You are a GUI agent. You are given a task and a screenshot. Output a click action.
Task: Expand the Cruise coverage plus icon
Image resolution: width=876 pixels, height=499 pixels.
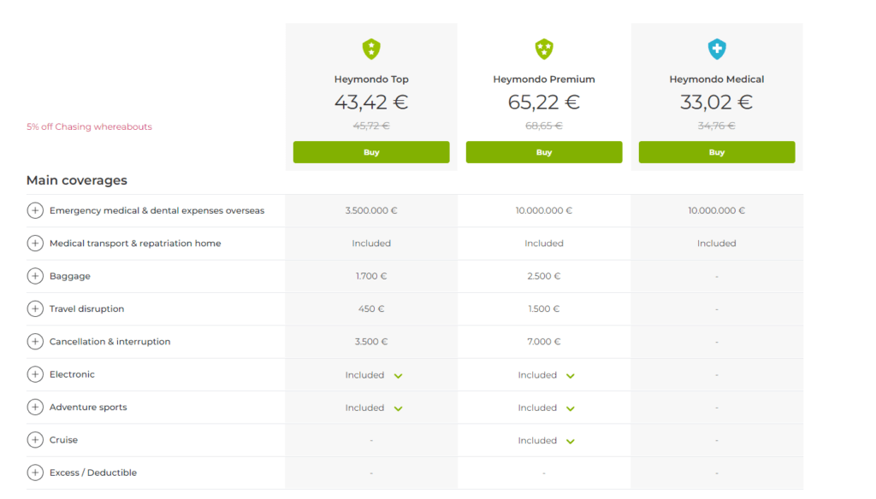coord(35,440)
